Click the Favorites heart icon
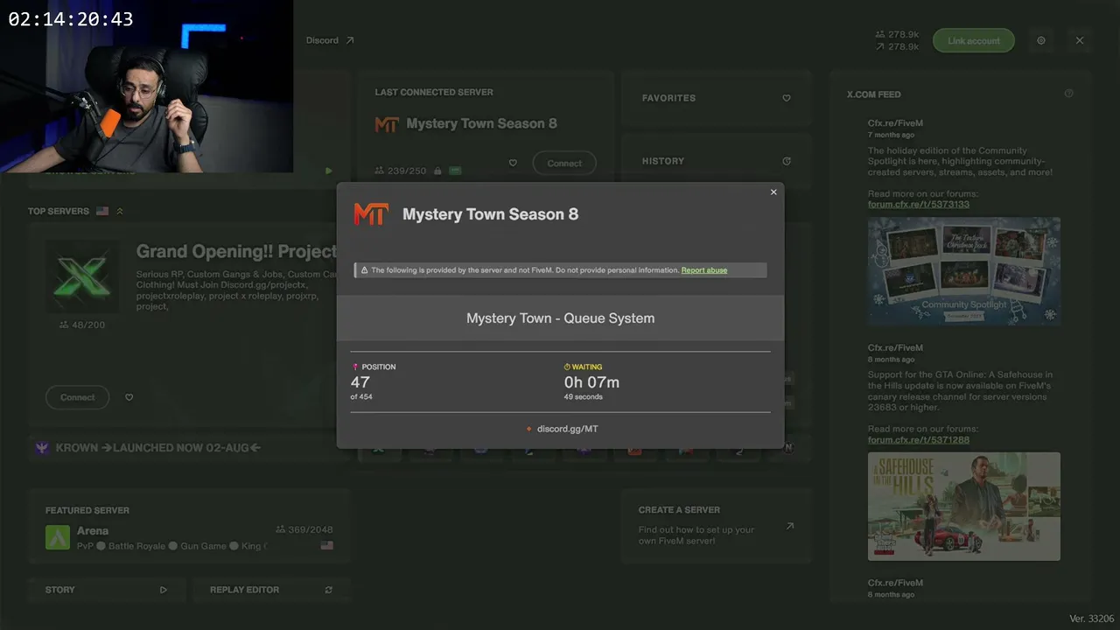 click(787, 98)
